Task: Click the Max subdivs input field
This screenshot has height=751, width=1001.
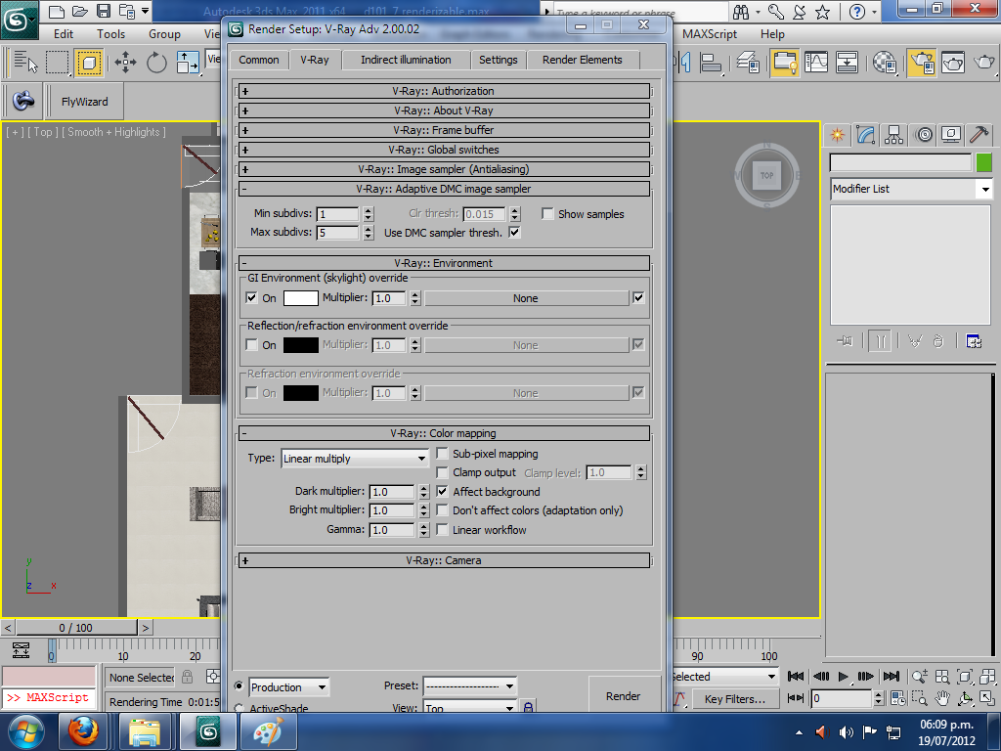Action: point(337,233)
